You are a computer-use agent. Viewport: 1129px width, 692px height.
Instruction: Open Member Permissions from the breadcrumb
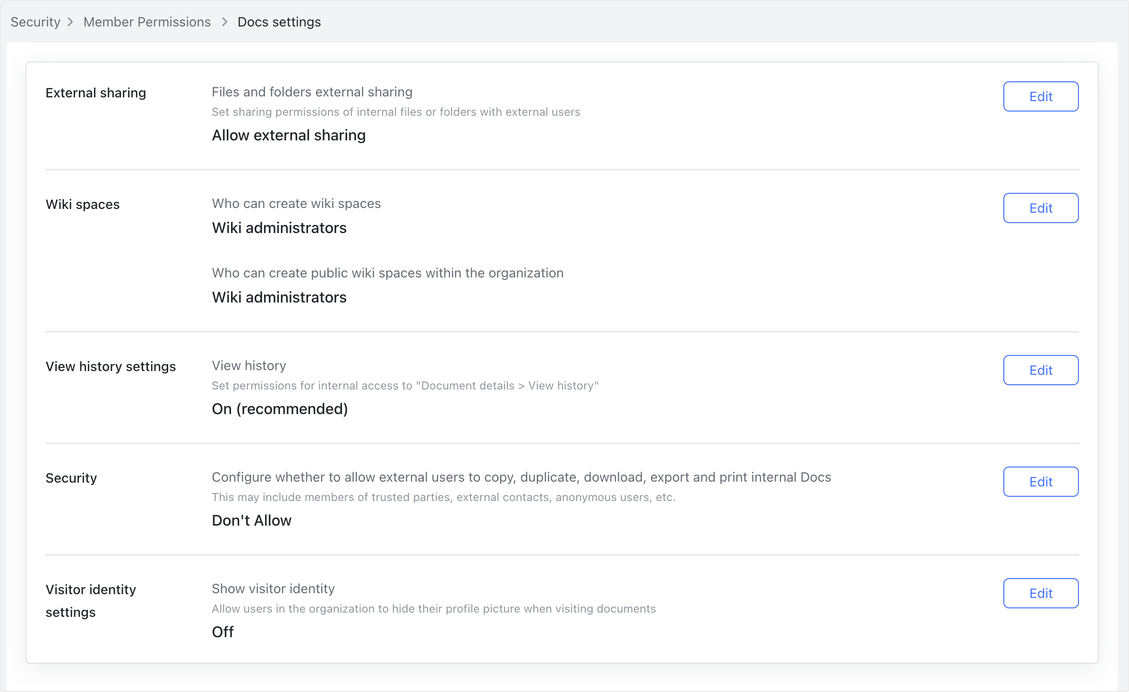click(x=146, y=22)
